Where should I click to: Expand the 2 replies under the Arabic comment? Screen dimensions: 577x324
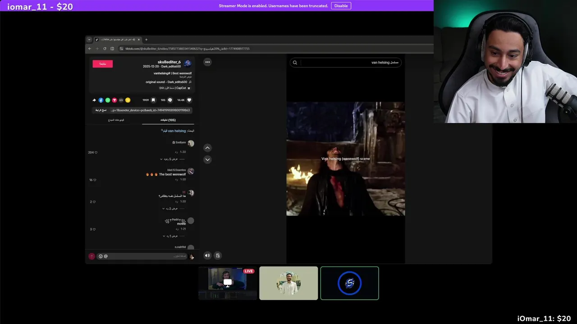[171, 209]
